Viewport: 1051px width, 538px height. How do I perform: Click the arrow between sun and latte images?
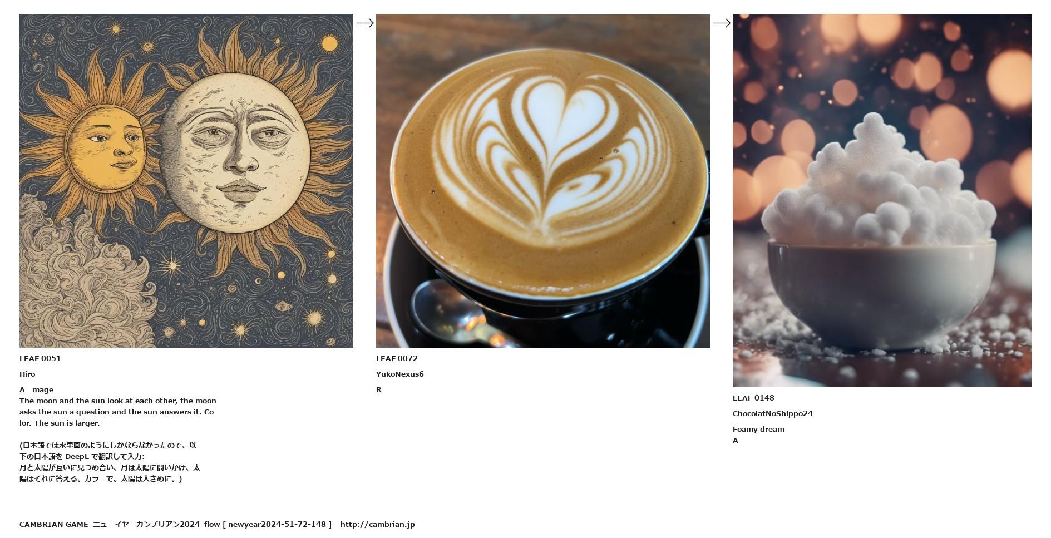pyautogui.click(x=364, y=23)
